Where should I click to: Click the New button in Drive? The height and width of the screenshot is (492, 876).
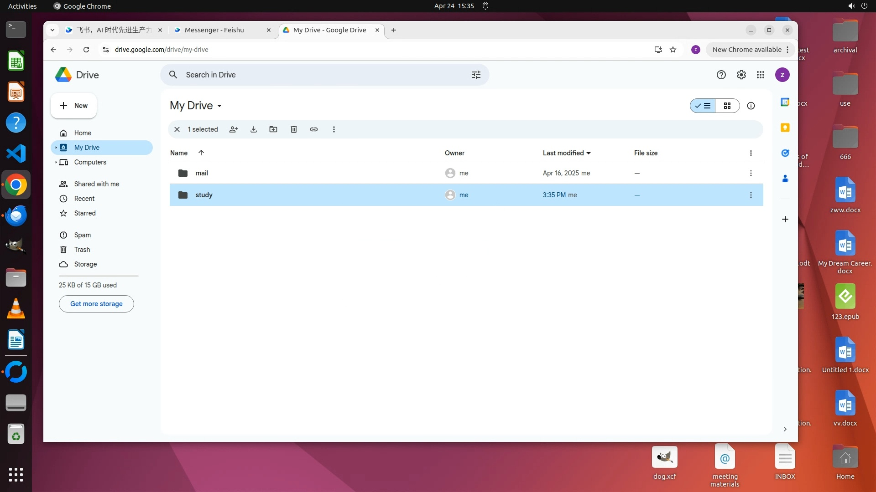[x=73, y=106]
